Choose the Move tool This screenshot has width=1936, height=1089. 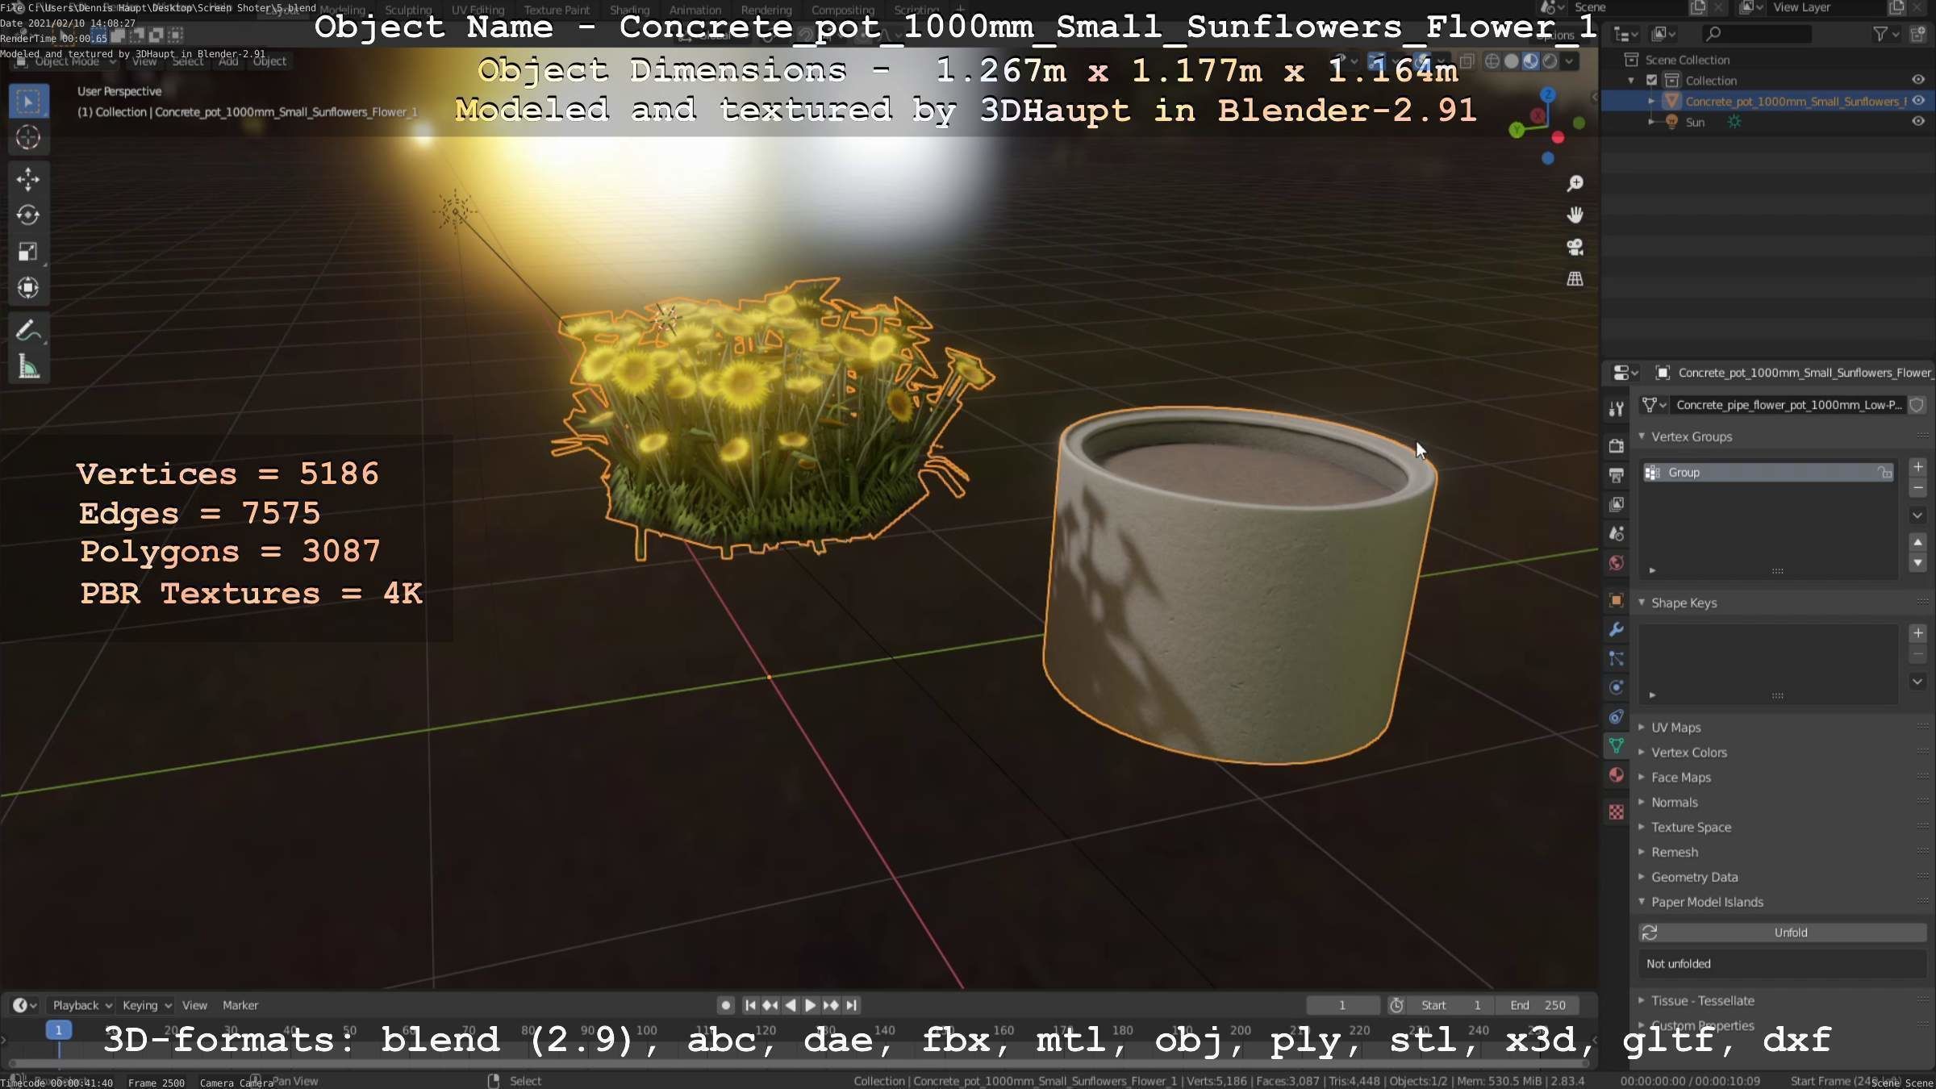pos(28,179)
